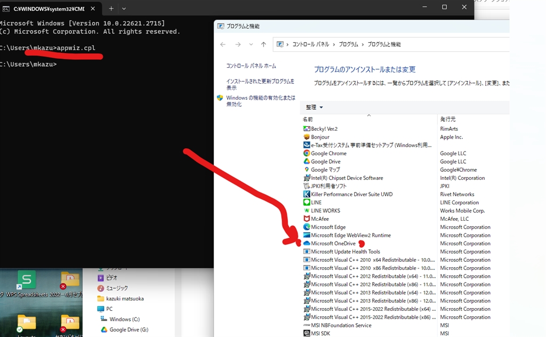This screenshot has width=546, height=337.
Task: Open the 整理 dropdown menu
Action: pos(314,107)
